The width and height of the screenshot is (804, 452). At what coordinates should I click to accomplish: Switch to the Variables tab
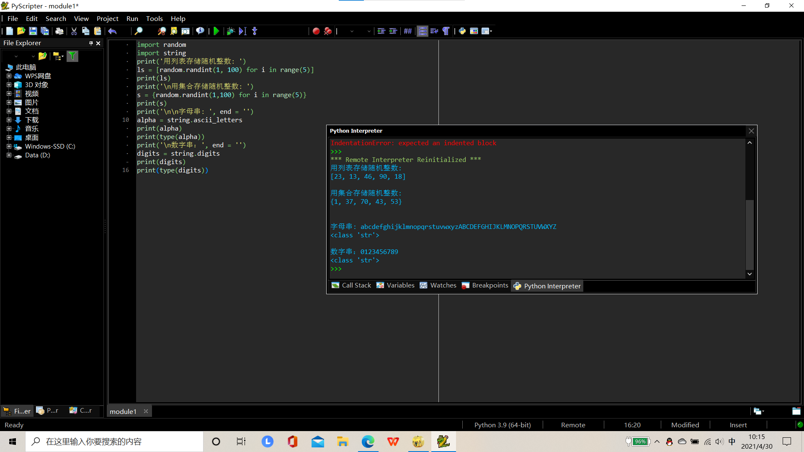pos(395,285)
